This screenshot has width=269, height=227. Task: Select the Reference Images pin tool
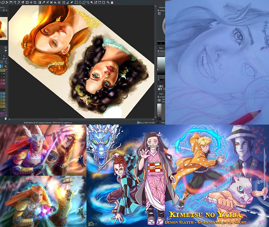(72, 2)
